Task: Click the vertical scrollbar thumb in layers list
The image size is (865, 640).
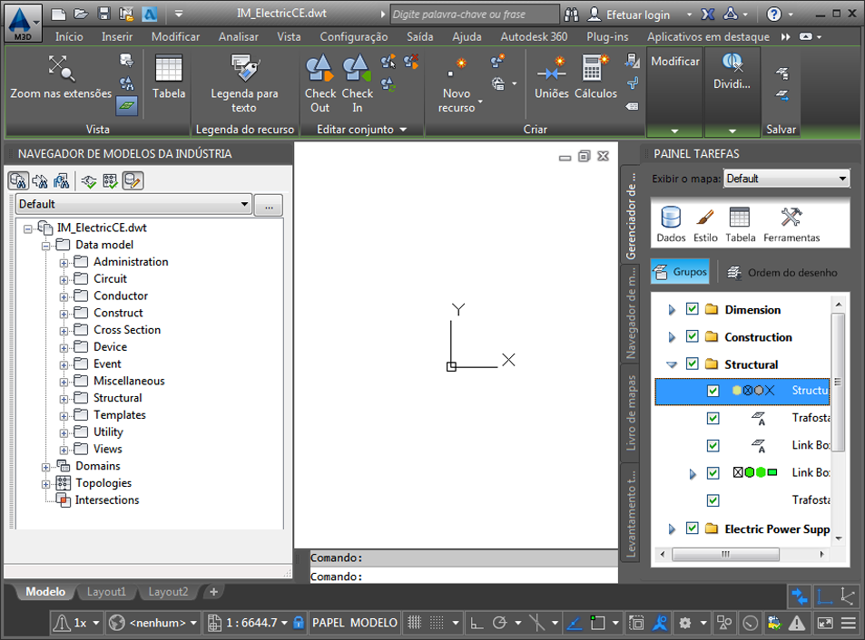Action: click(x=838, y=383)
